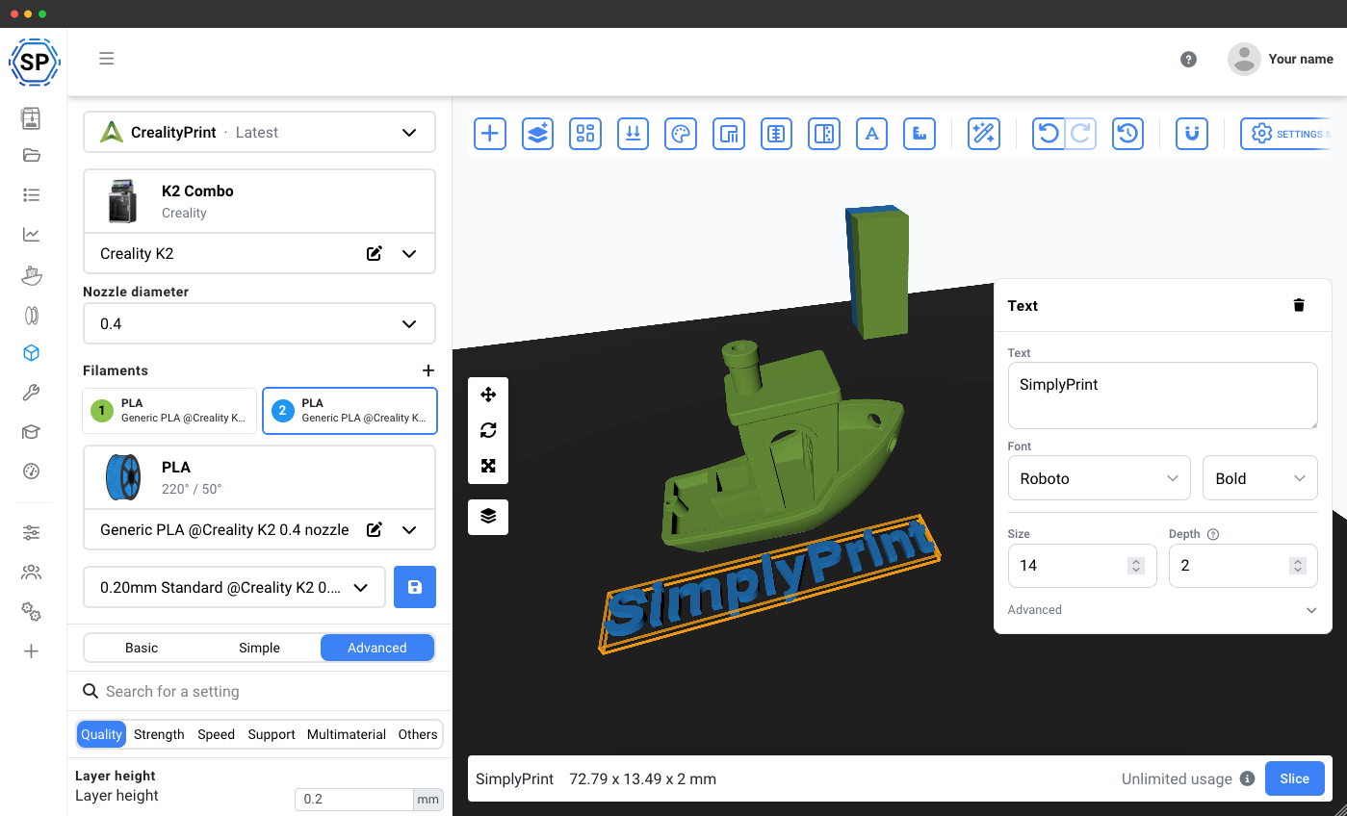Click the Slice button
The image size is (1347, 816).
tap(1294, 778)
